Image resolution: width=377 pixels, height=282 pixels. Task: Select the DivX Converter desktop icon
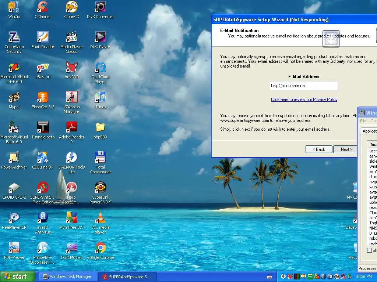100,10
